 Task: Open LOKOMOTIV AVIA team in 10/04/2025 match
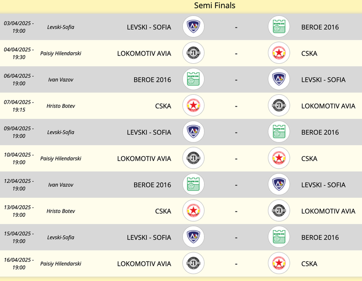[144, 159]
